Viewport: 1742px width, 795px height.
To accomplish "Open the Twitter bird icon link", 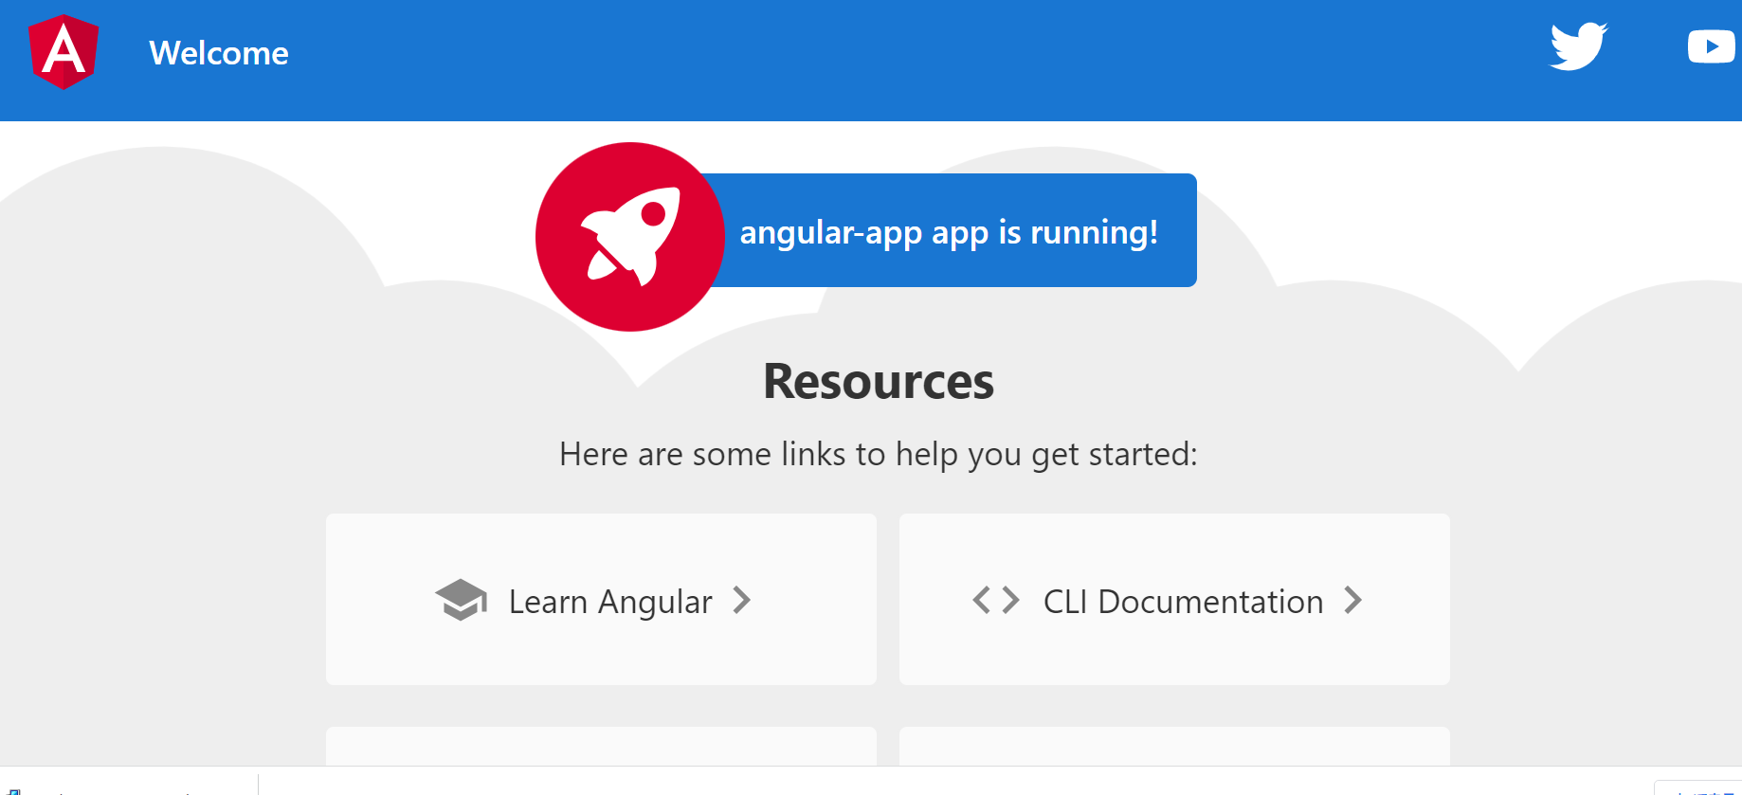I will pyautogui.click(x=1578, y=46).
